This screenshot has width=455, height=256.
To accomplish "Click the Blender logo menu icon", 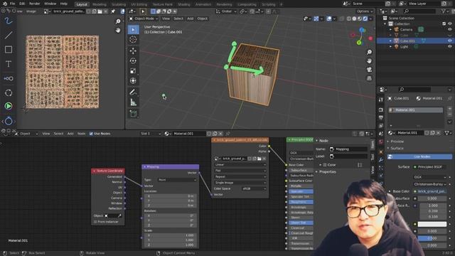I will (5, 4).
